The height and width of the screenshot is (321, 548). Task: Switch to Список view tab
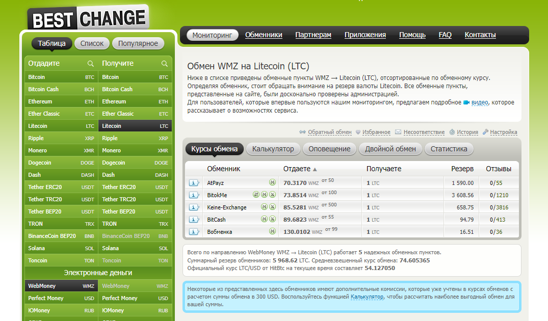[x=92, y=43]
